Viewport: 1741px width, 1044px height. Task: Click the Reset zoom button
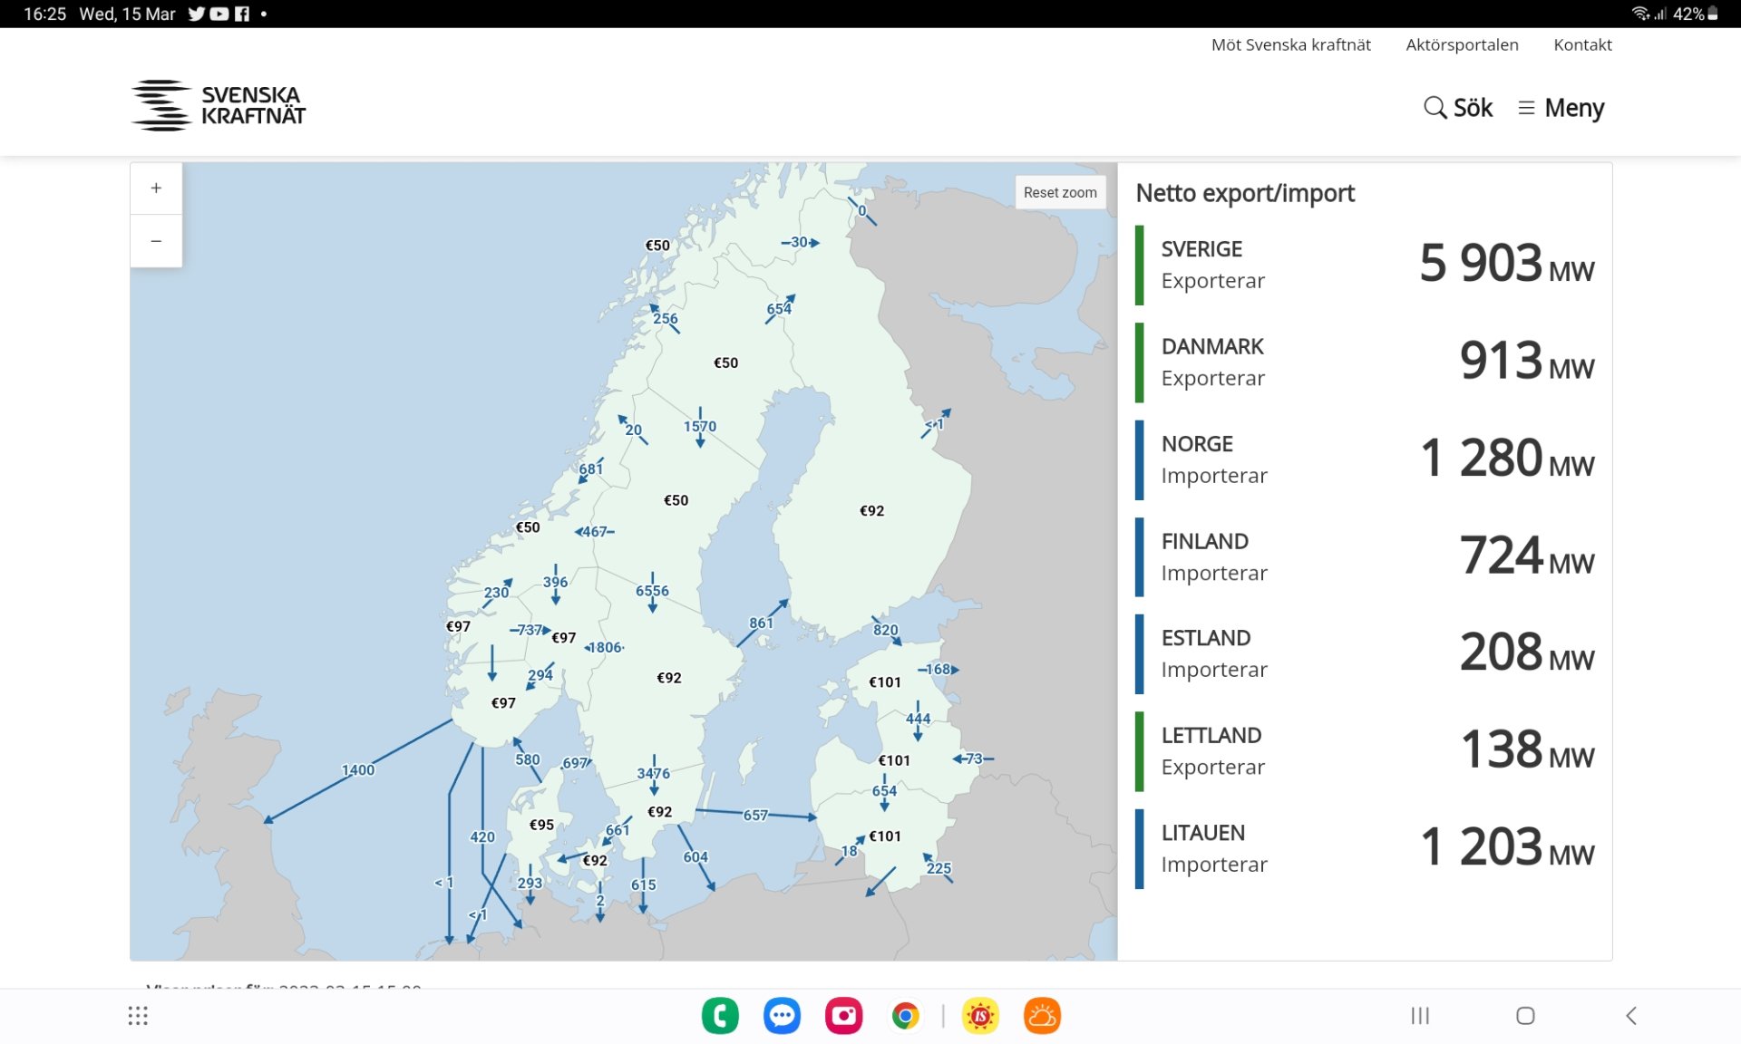point(1060,192)
